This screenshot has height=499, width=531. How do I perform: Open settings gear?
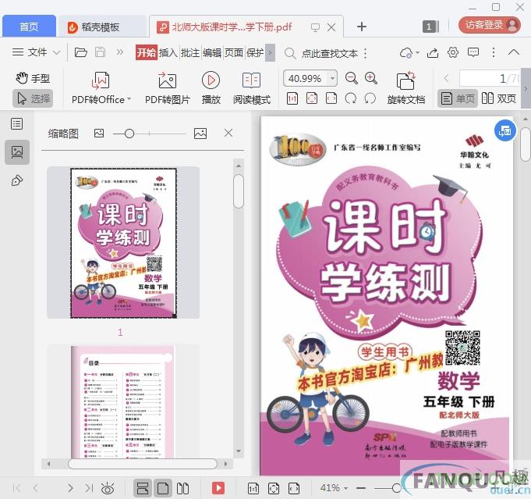453,52
